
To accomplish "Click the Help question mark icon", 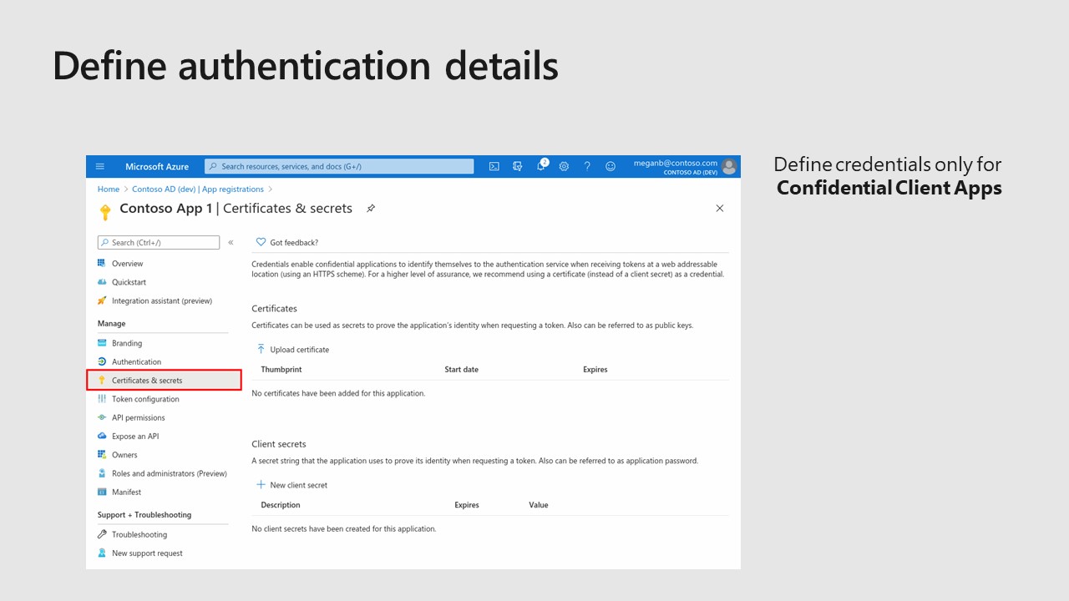I will point(587,166).
